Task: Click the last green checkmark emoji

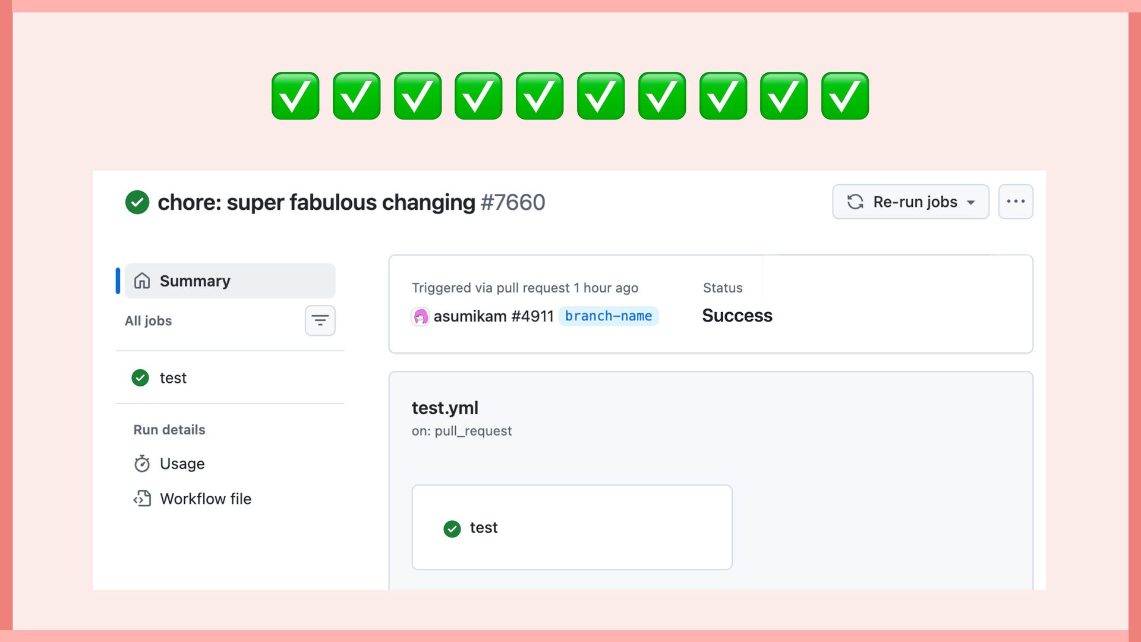Action: tap(844, 96)
